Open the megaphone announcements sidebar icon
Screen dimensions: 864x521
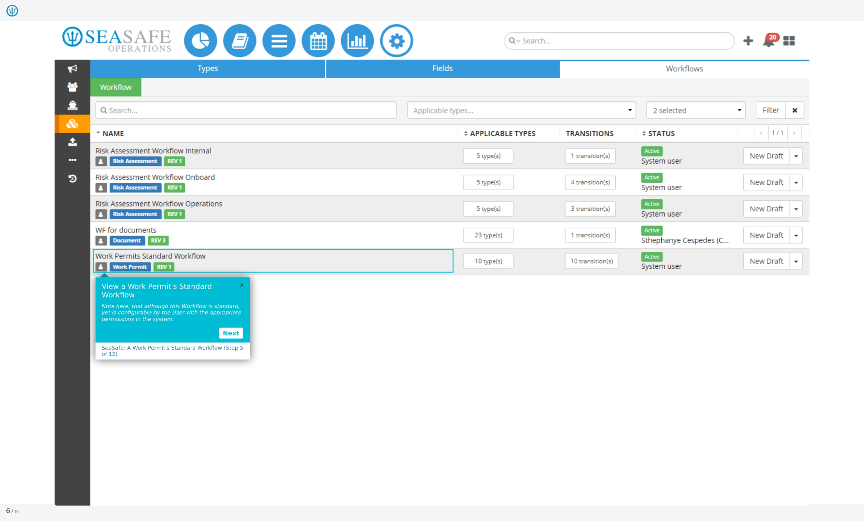click(72, 69)
